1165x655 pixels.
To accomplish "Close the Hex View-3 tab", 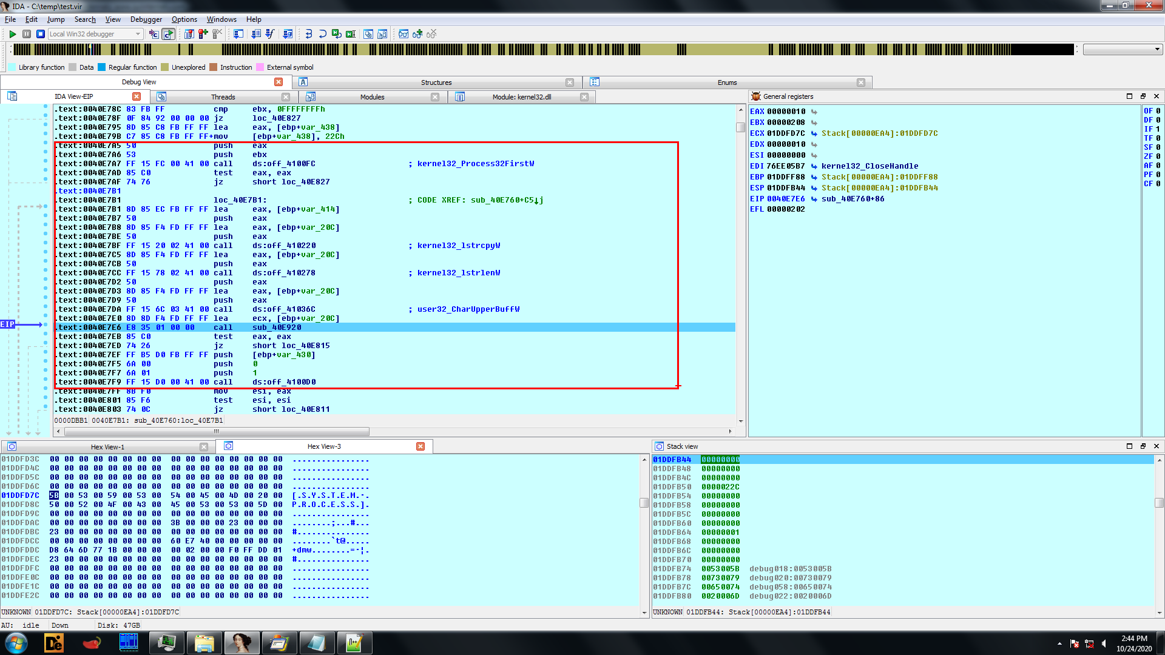I will click(x=420, y=446).
